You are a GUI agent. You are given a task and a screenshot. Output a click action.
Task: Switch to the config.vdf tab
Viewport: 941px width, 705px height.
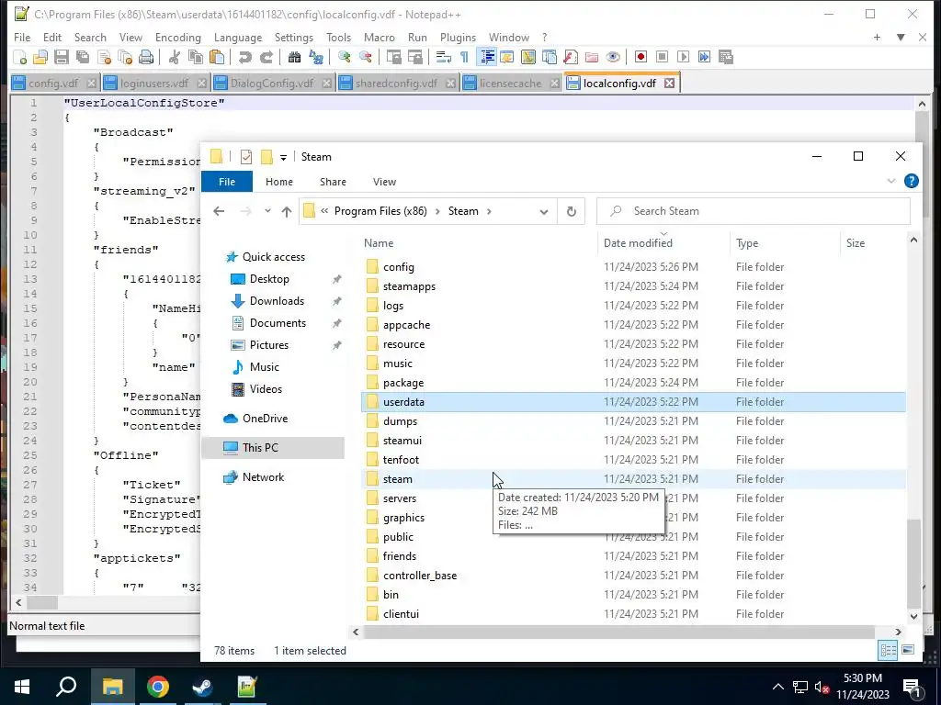[52, 84]
